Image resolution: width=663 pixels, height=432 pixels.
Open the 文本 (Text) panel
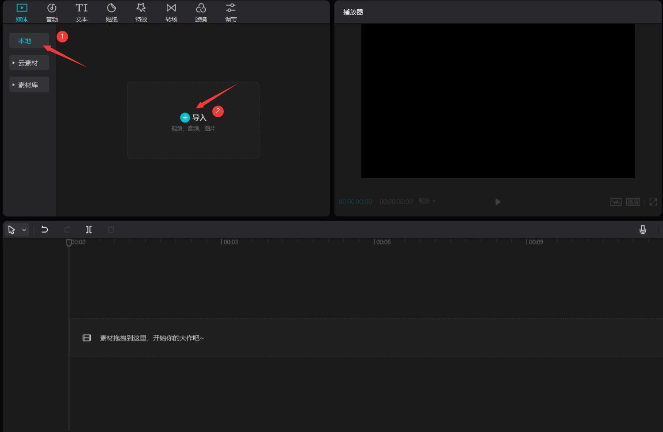tap(81, 12)
